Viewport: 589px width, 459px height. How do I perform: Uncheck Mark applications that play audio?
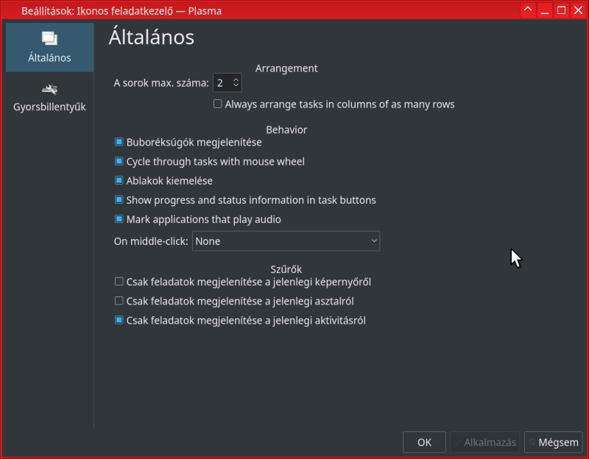[x=119, y=218]
